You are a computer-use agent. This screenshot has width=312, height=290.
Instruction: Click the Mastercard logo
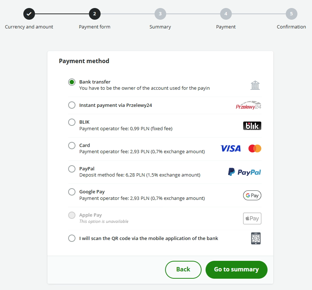click(255, 148)
